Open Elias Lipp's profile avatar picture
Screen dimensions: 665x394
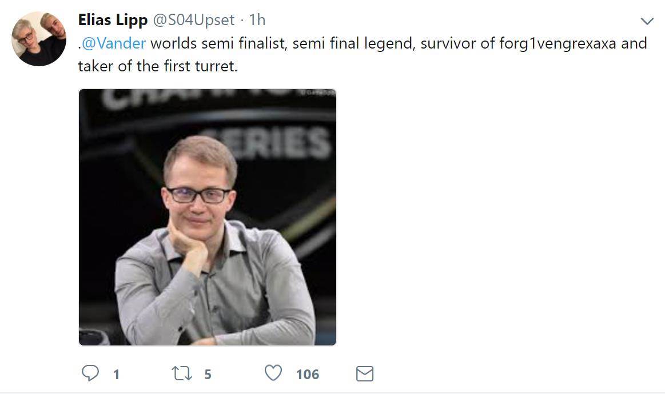coord(39,39)
